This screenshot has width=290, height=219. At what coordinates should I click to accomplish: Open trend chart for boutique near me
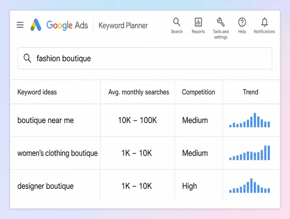click(x=249, y=120)
